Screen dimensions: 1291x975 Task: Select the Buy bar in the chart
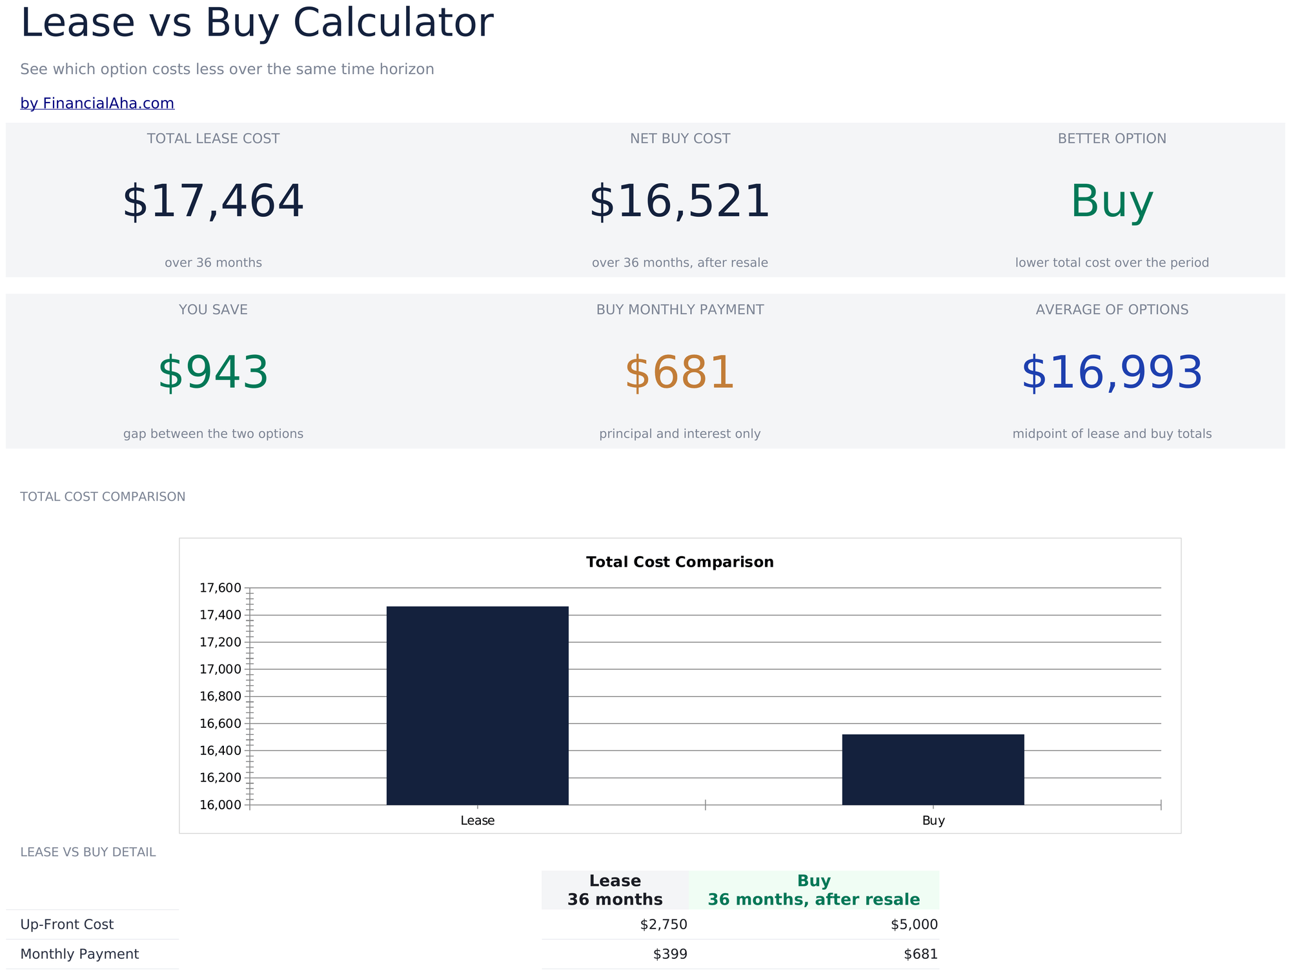[x=933, y=769]
